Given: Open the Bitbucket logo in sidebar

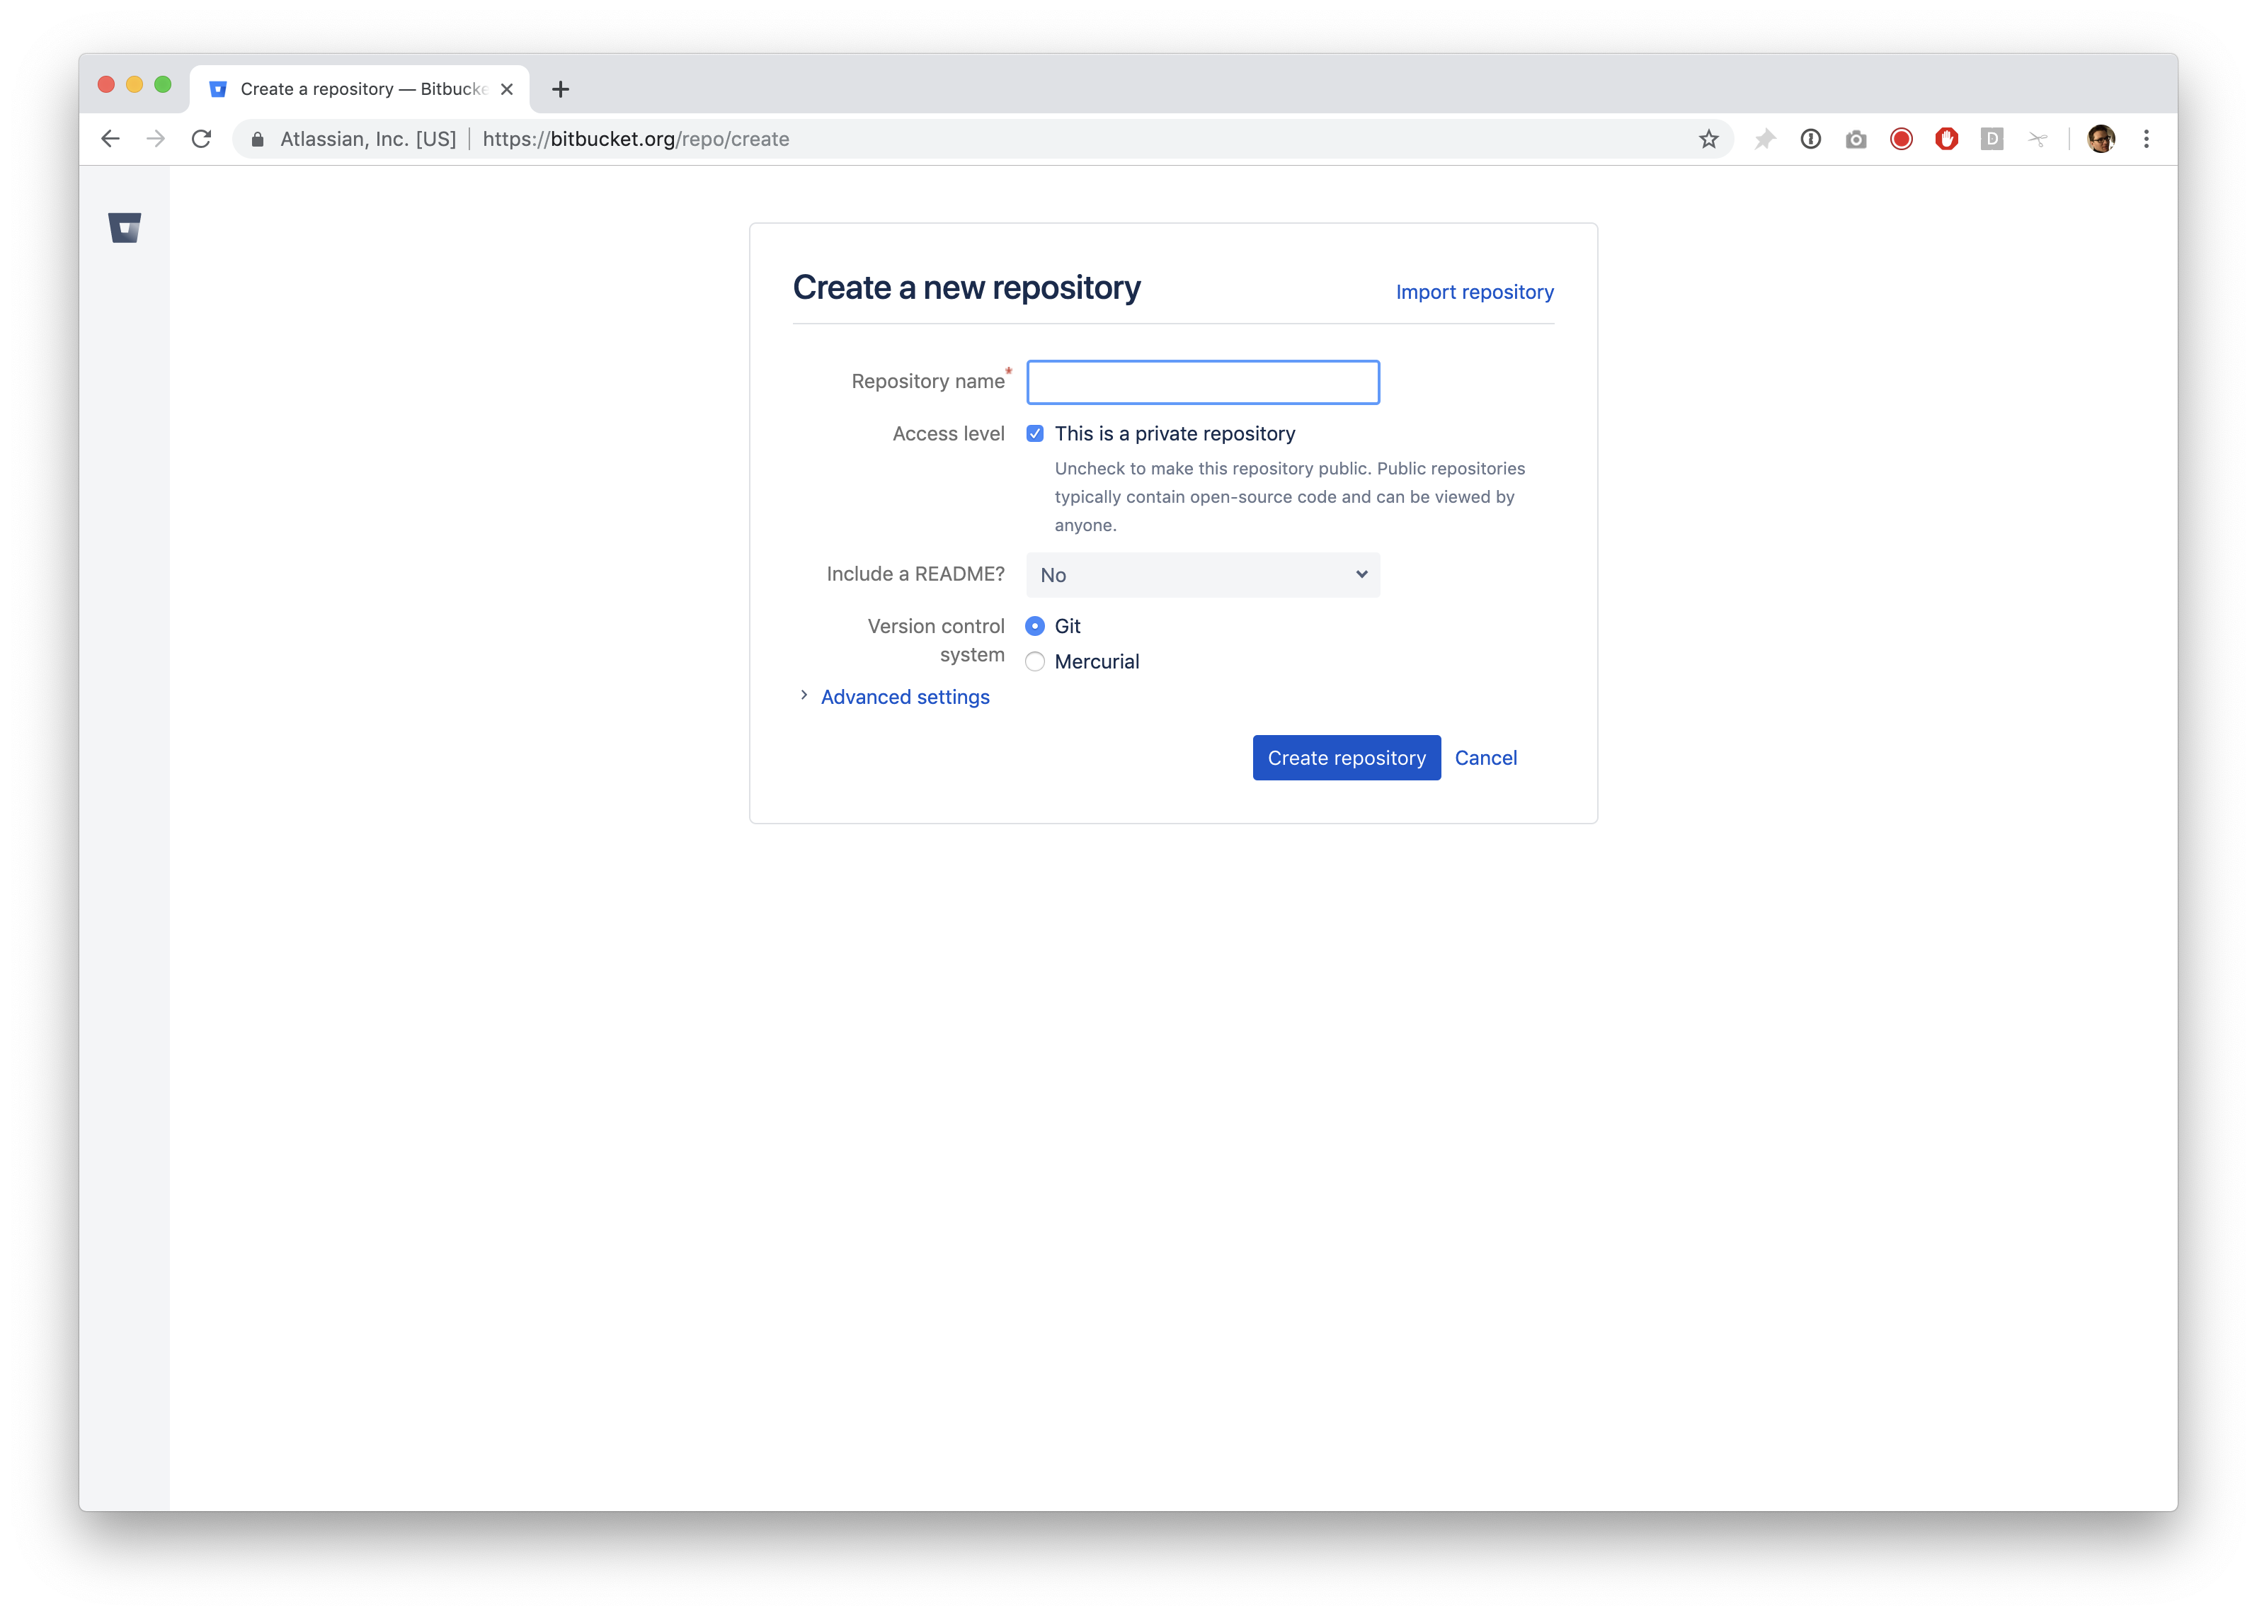Looking at the screenshot, I should coord(125,228).
